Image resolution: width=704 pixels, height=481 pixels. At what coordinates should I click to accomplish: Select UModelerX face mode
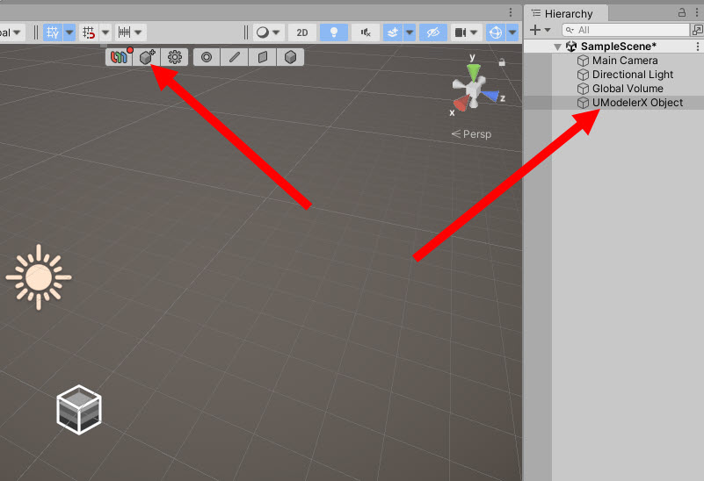(x=263, y=57)
